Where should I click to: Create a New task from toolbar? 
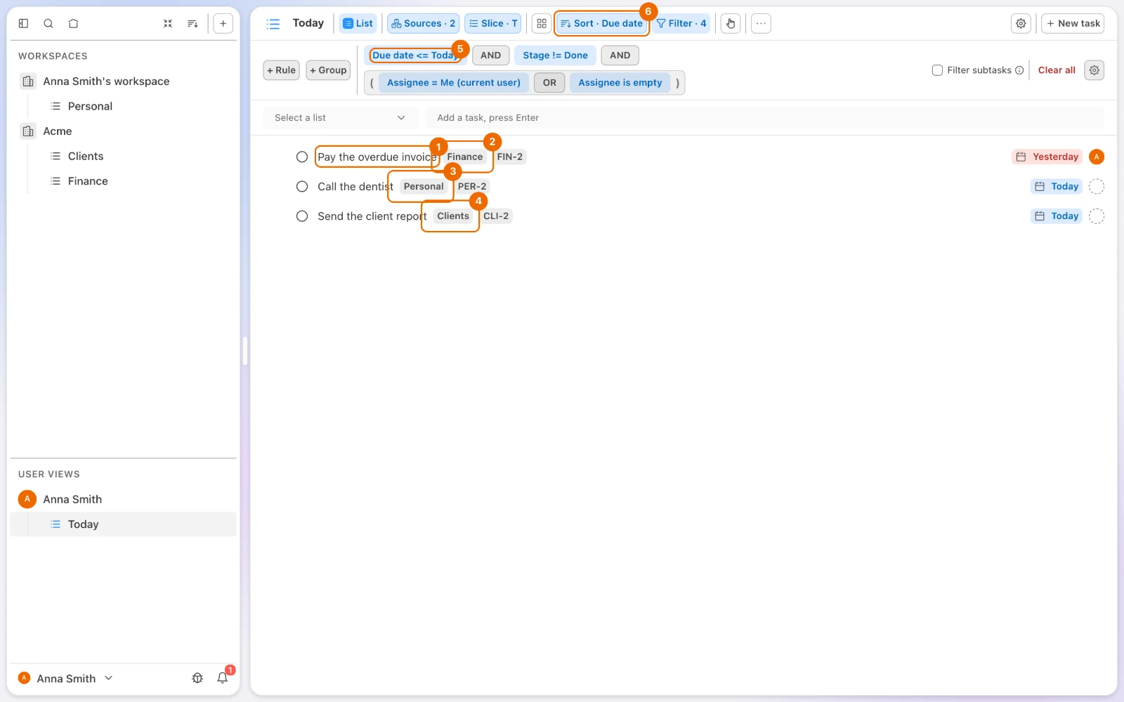1073,23
